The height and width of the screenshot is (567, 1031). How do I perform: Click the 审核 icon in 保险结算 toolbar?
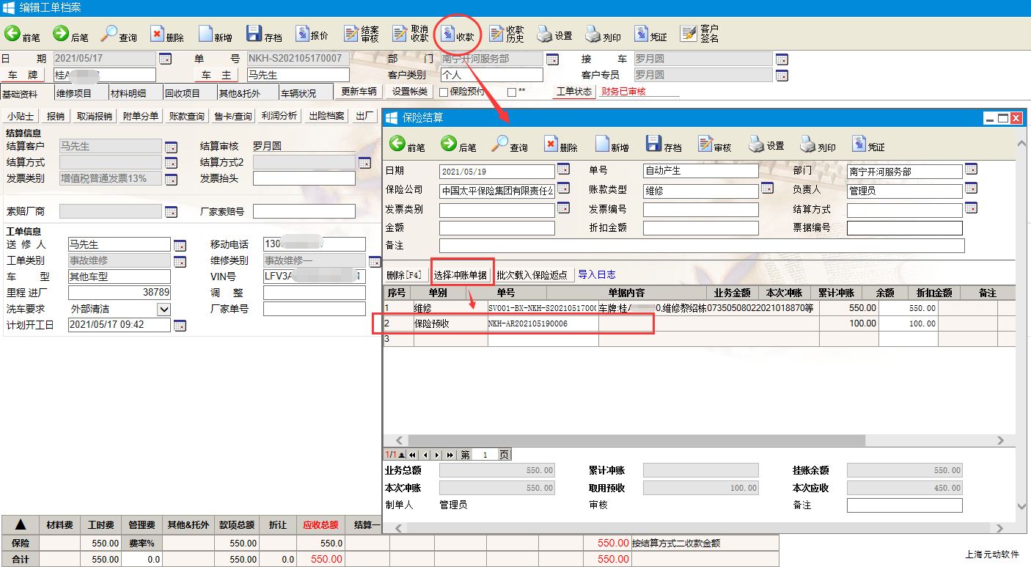(714, 145)
